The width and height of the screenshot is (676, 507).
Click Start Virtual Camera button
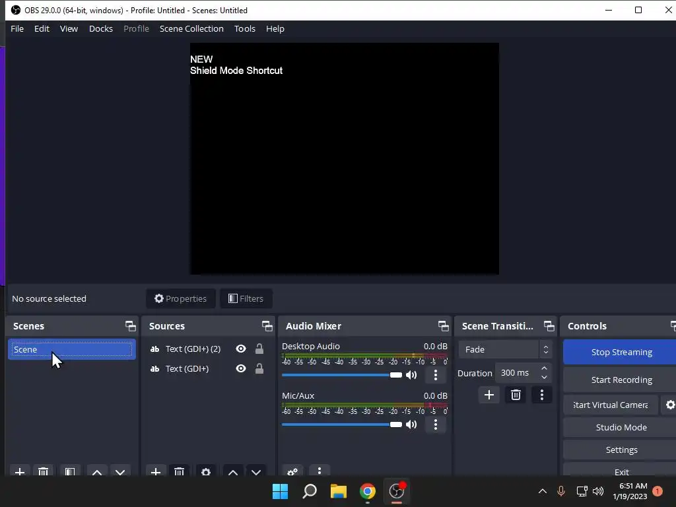[x=611, y=405]
